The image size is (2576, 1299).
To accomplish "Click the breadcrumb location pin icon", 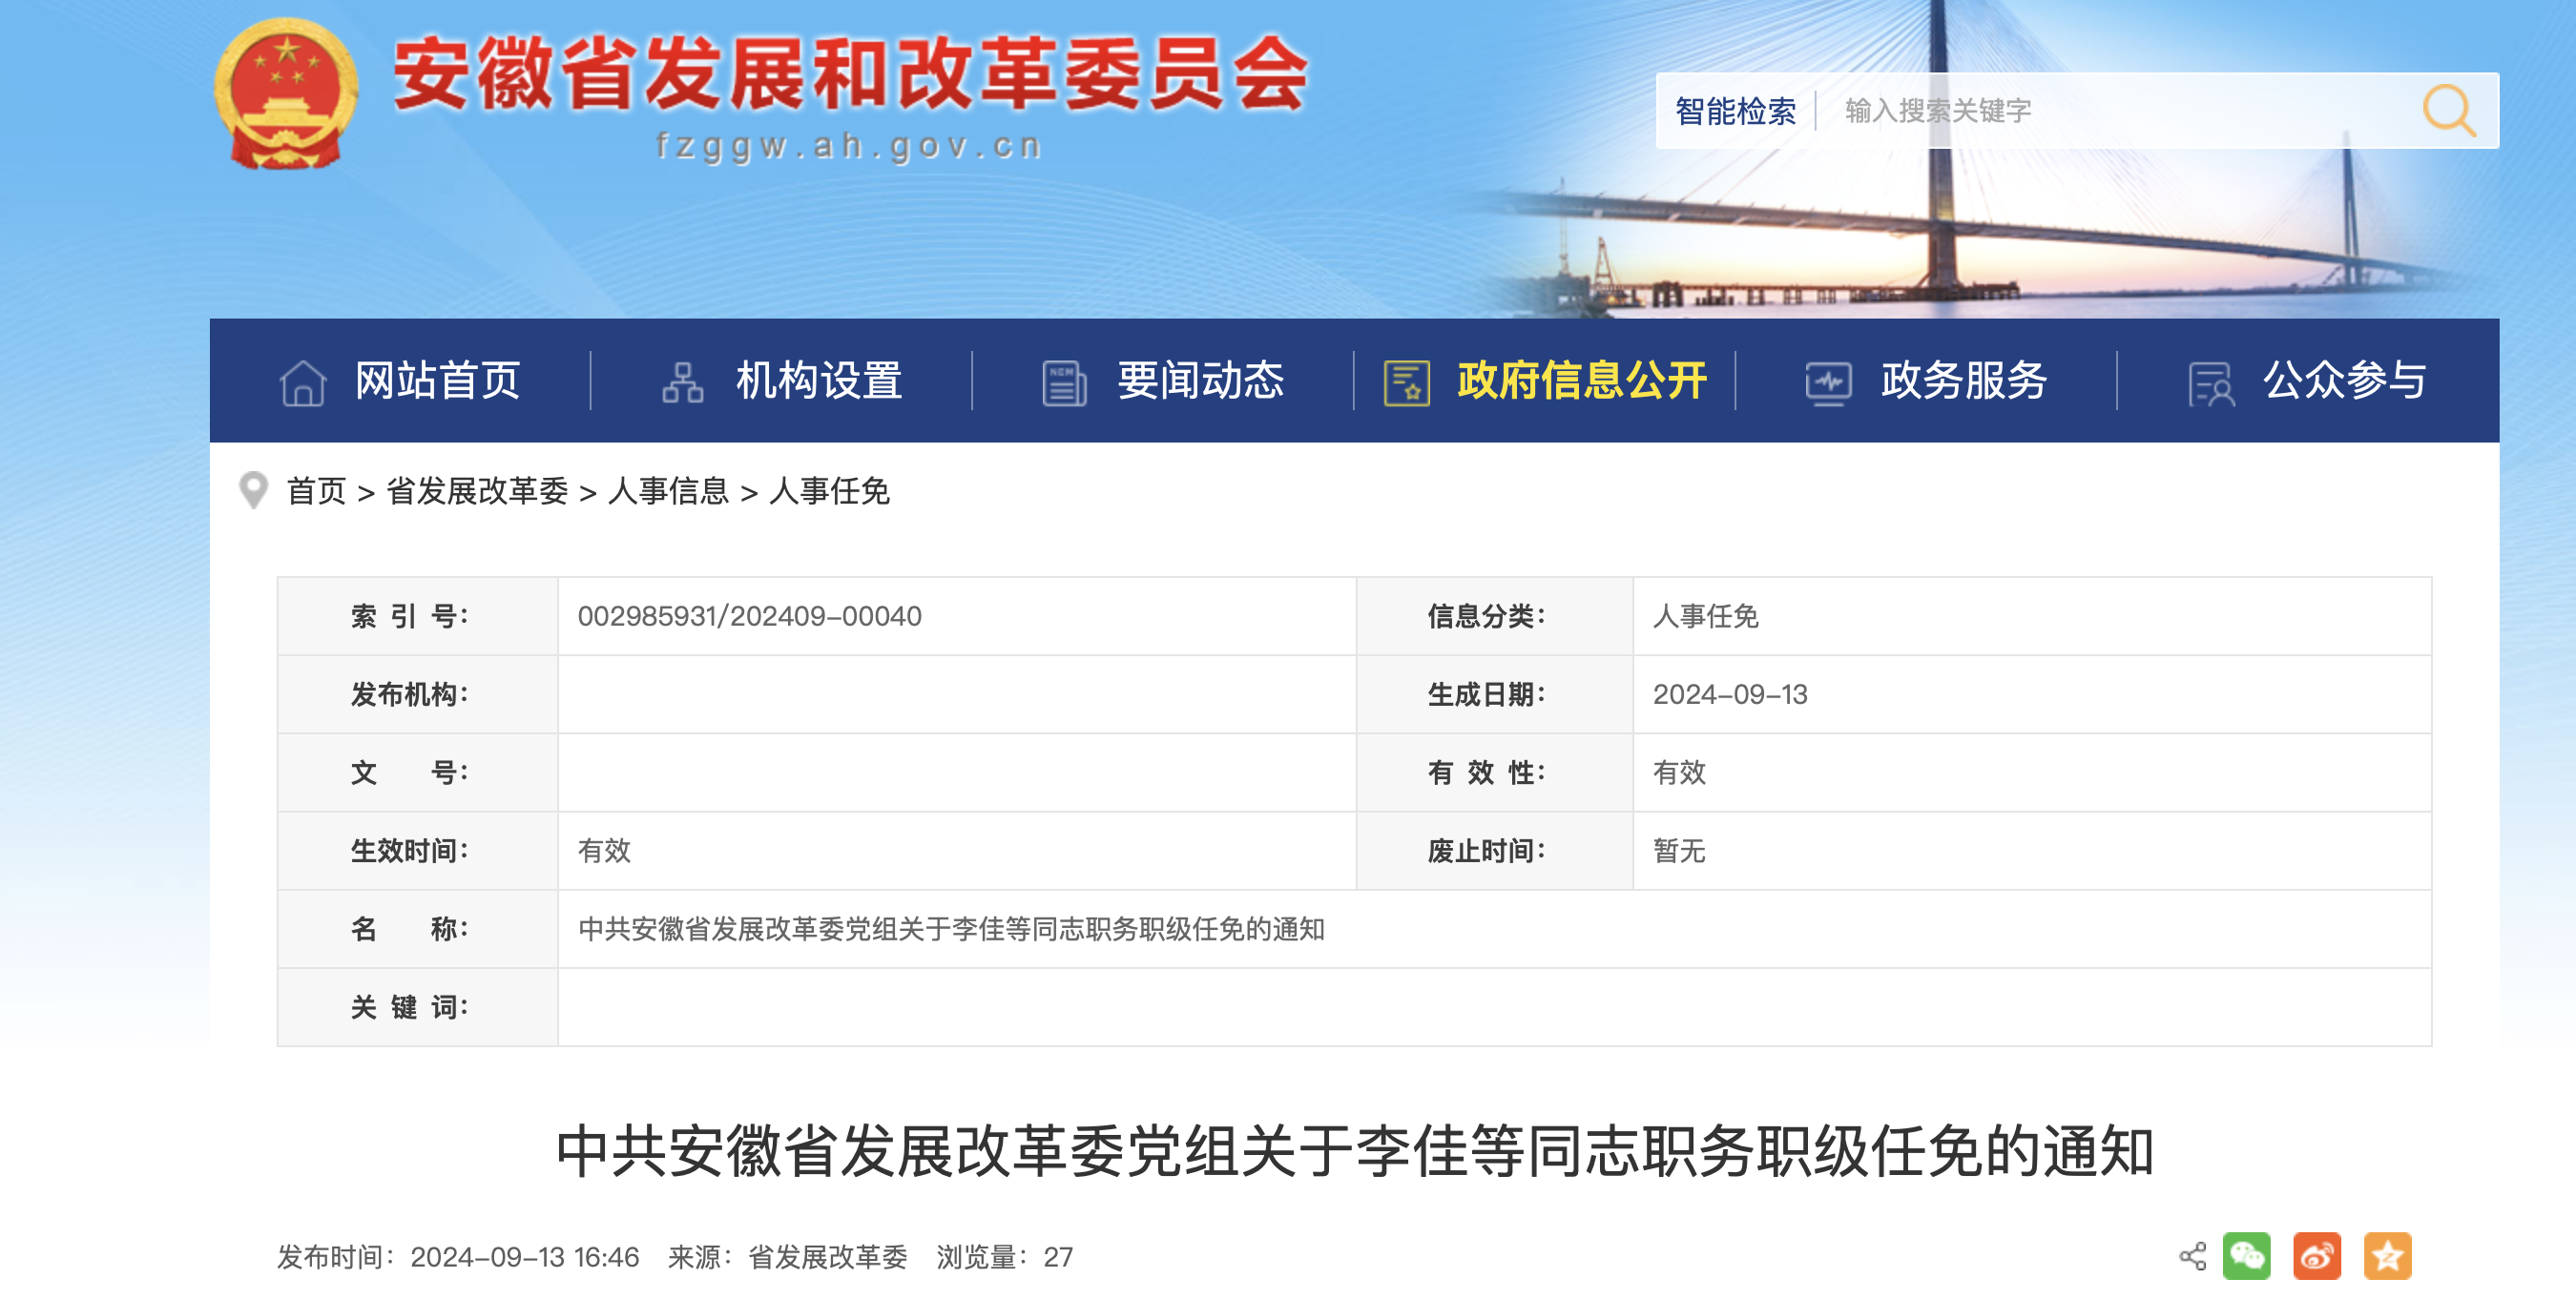I will click(x=254, y=490).
